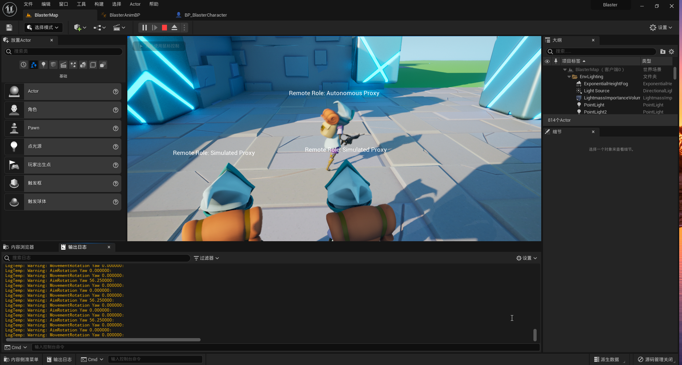The height and width of the screenshot is (365, 682).
Task: Click the 源码管理关闭 source control button
Action: 655,359
